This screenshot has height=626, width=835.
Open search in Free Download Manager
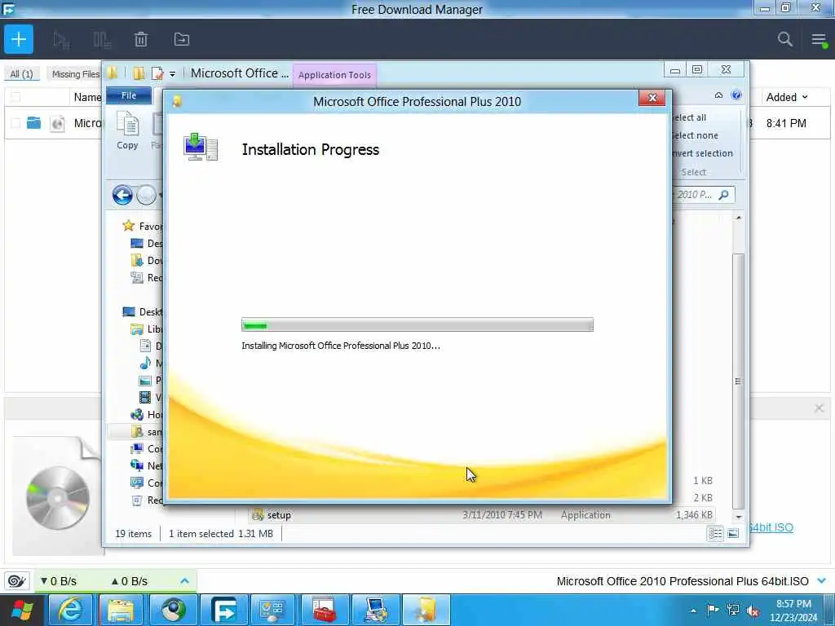[x=784, y=39]
